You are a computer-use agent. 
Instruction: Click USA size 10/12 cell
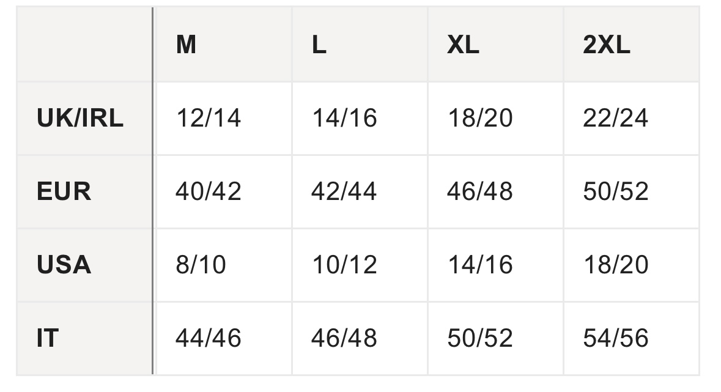[360, 265]
